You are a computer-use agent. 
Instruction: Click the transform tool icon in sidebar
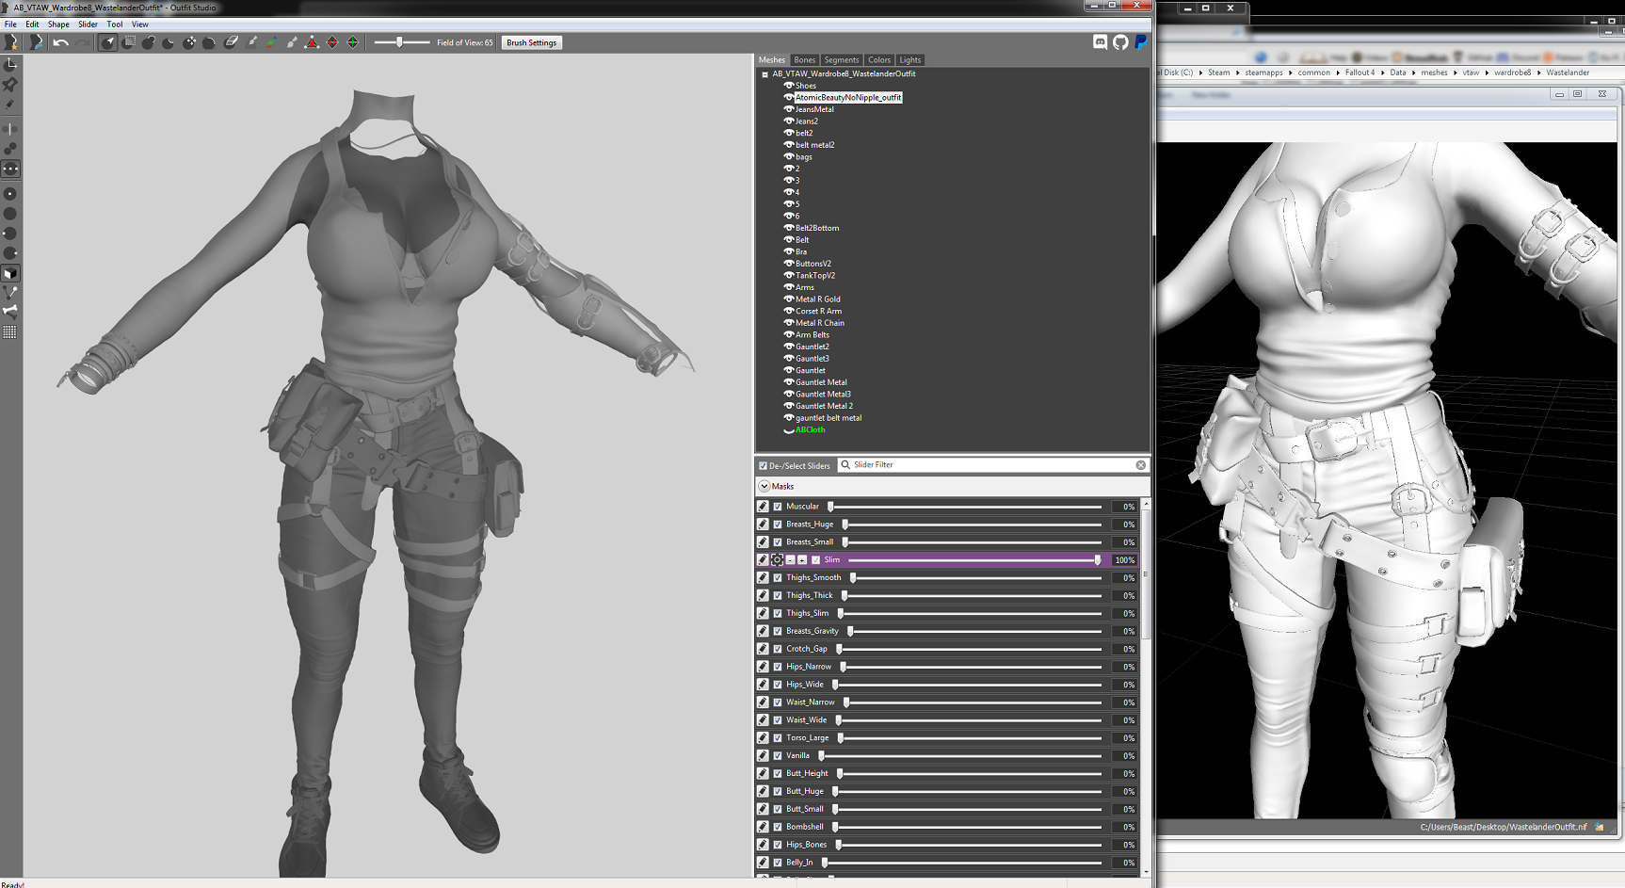click(10, 64)
